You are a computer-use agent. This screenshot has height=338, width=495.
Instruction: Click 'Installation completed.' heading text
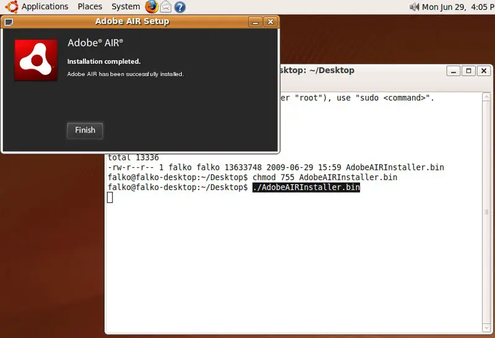104,61
